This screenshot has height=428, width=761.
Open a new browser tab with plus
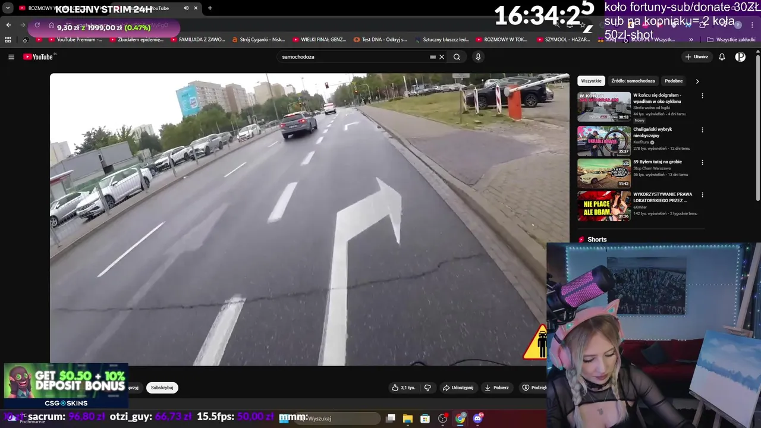210,8
